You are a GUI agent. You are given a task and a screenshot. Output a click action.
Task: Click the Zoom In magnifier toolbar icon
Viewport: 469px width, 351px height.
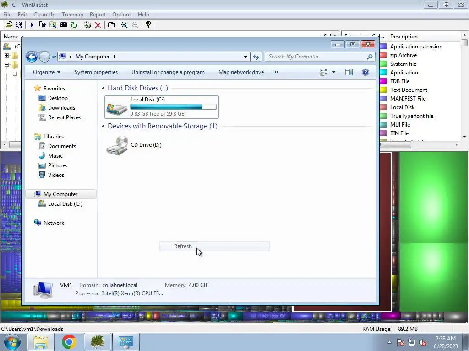[x=125, y=25]
